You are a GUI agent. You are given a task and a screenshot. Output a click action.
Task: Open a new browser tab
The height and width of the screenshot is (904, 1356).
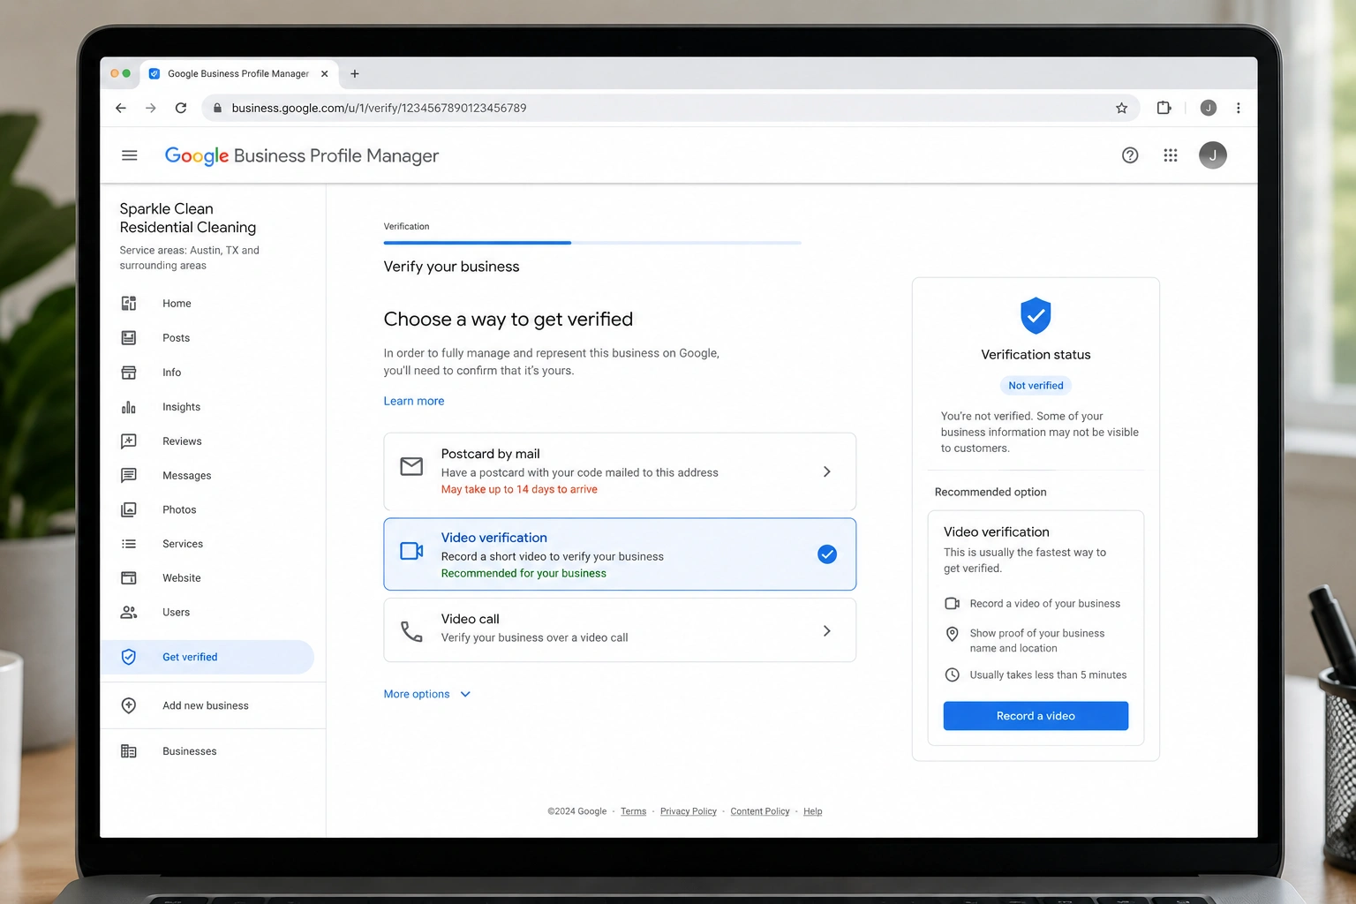point(355,74)
